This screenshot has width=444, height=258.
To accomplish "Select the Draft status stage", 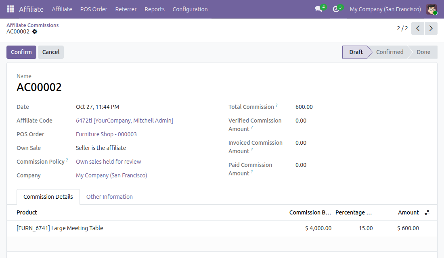I will click(x=356, y=52).
